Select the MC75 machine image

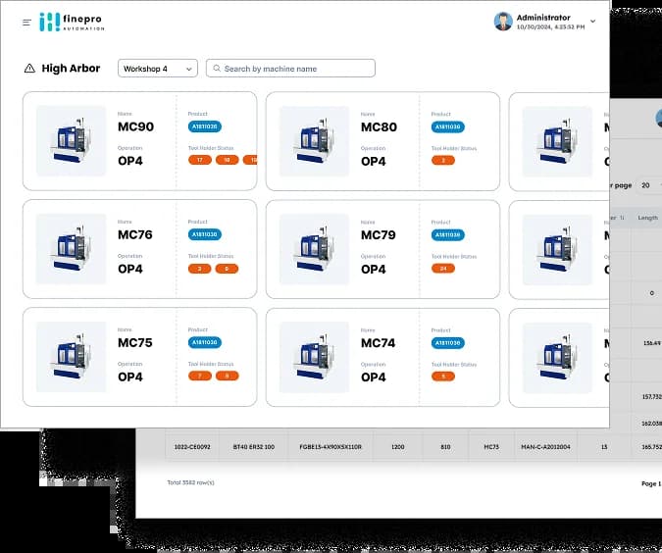pos(71,357)
